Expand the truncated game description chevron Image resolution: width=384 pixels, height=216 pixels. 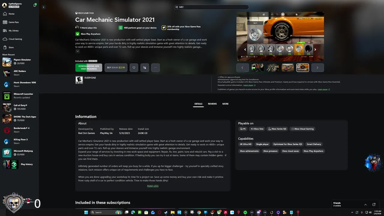(x=77, y=51)
